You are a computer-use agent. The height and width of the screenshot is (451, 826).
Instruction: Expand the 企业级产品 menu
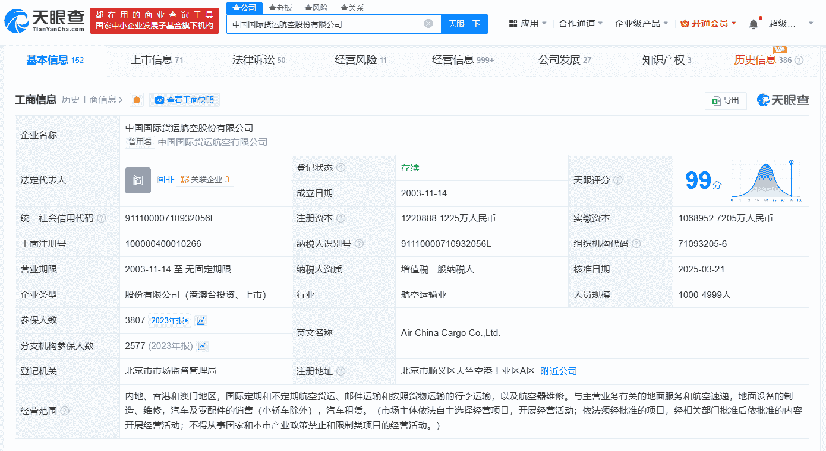point(641,24)
